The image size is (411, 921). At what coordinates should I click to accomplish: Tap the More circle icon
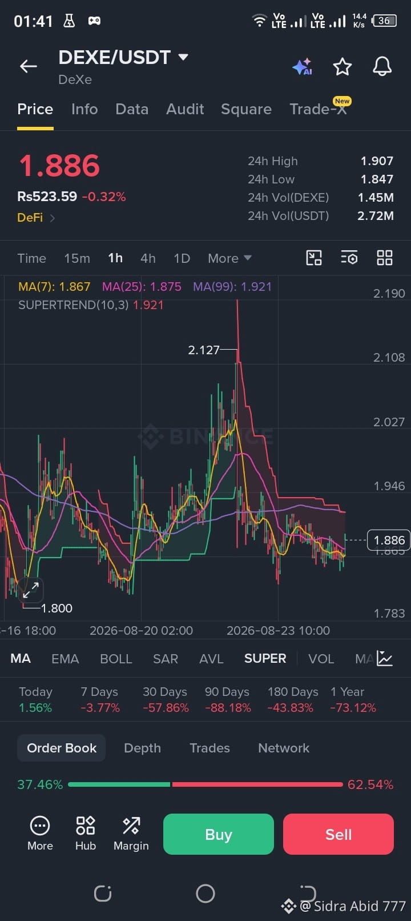tap(40, 826)
